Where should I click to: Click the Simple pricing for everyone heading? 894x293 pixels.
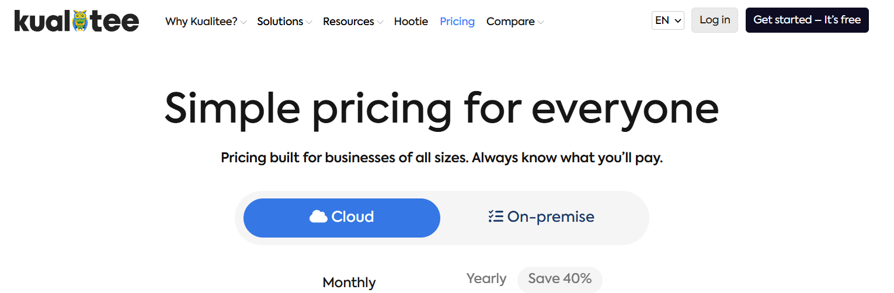click(x=441, y=109)
